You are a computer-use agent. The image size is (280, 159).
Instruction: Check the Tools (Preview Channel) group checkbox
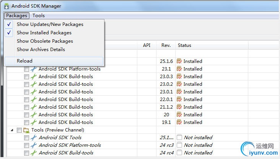point(19,130)
